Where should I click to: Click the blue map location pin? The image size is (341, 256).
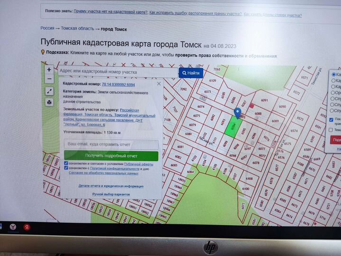(x=237, y=113)
